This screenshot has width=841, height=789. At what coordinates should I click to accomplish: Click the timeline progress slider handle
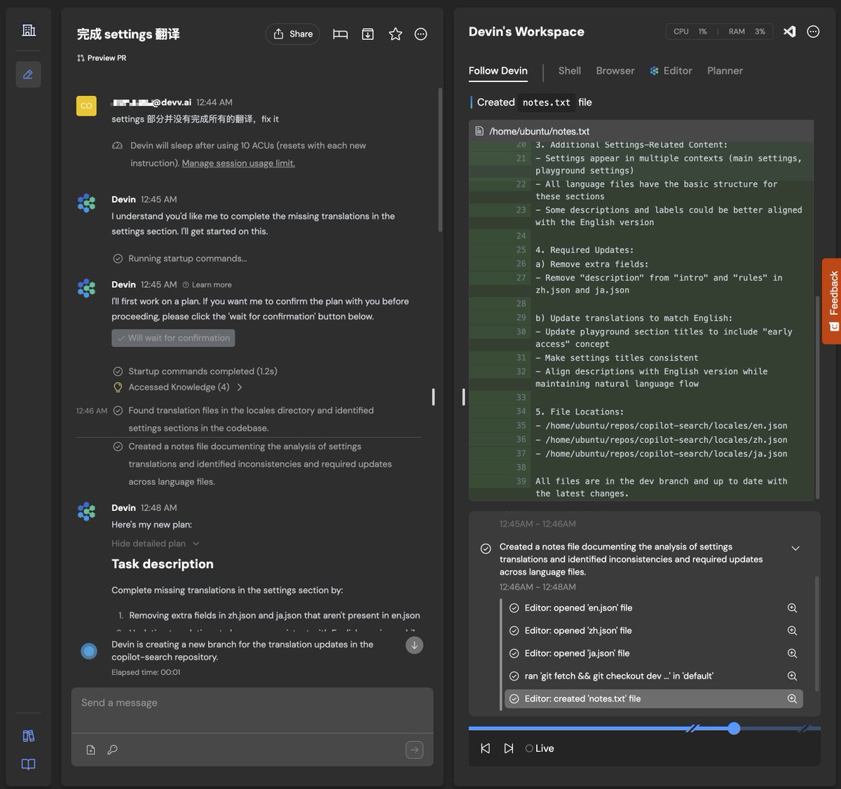(x=734, y=729)
